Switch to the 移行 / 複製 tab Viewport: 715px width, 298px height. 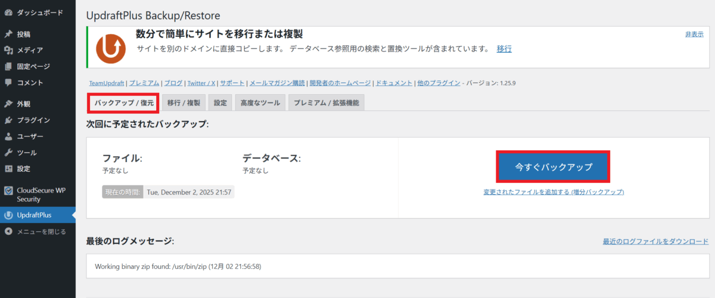point(184,103)
